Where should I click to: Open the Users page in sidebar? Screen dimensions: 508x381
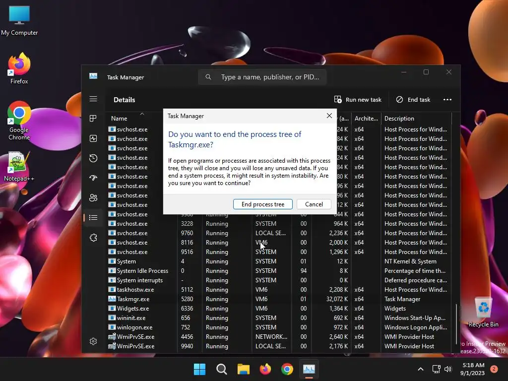(x=93, y=197)
